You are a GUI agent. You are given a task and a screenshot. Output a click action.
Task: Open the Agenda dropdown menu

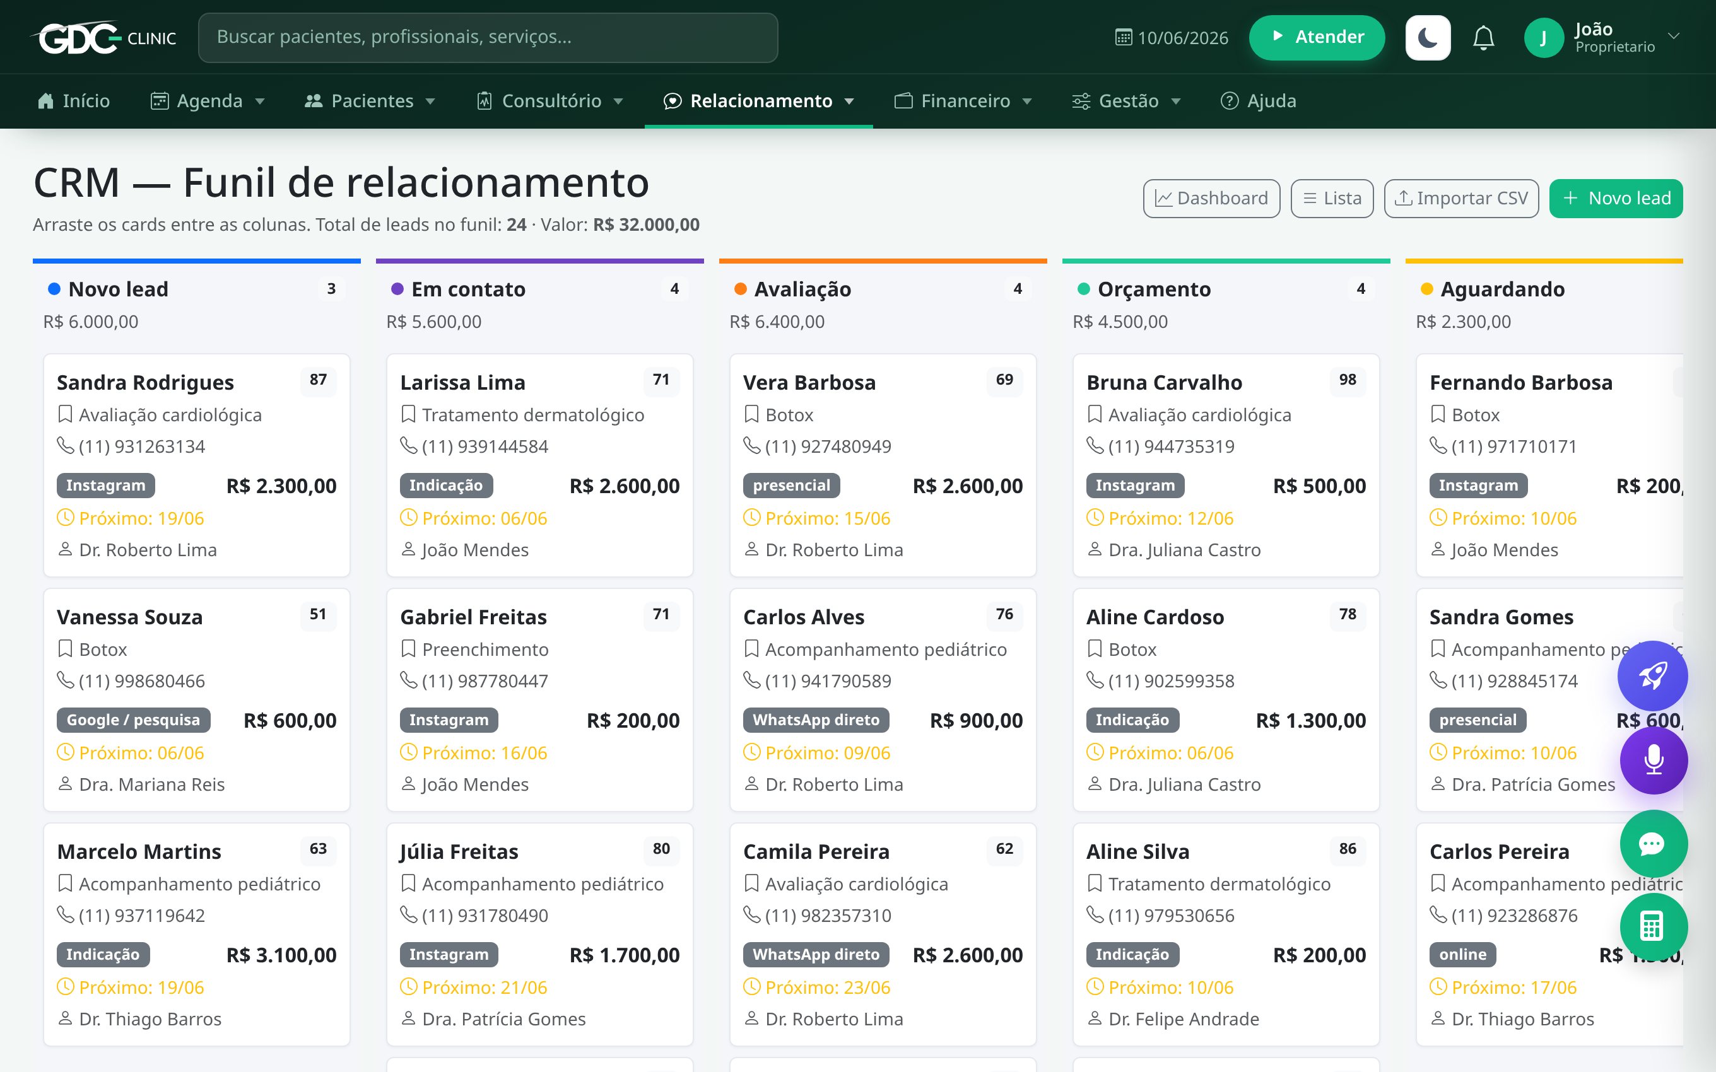tap(207, 101)
